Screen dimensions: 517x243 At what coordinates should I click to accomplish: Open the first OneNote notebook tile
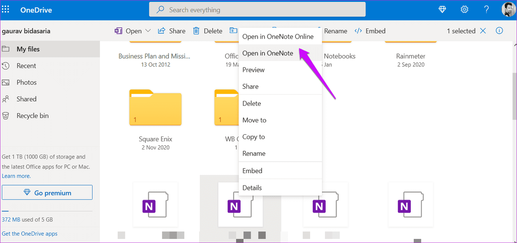(155, 204)
